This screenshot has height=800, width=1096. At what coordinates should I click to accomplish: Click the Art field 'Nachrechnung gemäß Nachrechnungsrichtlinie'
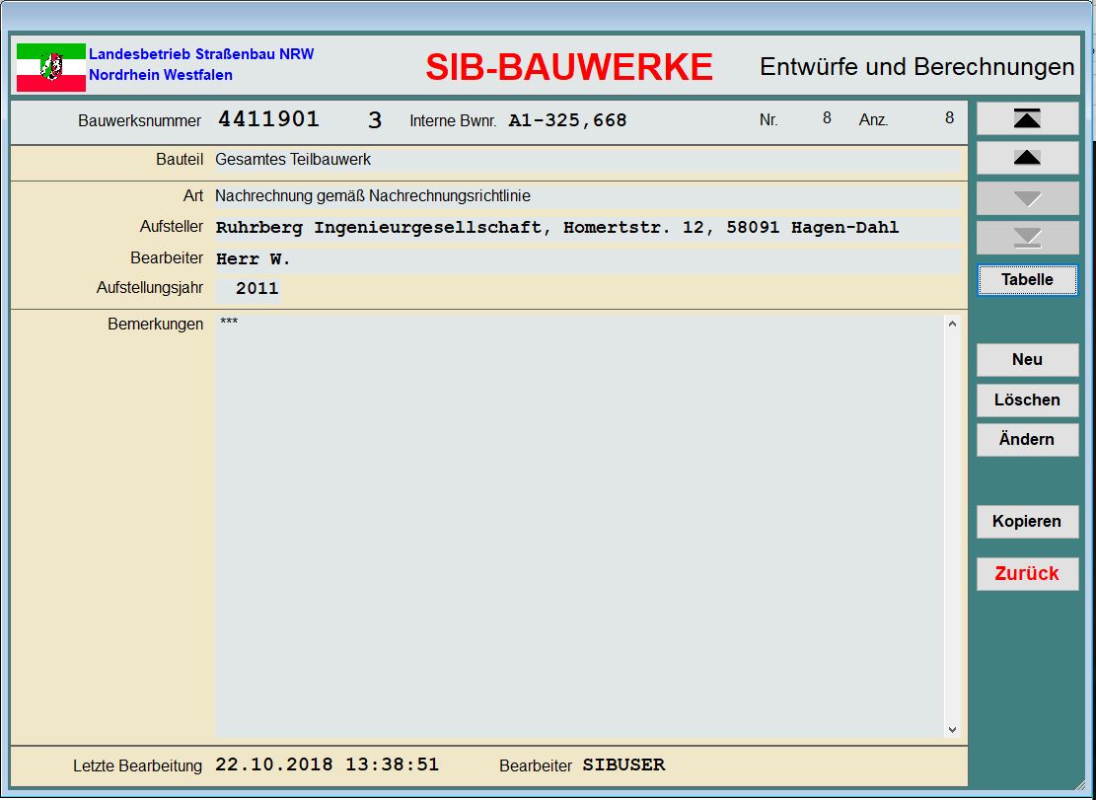click(587, 196)
